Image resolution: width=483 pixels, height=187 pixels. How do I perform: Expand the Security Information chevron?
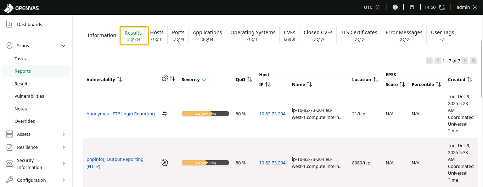coord(64,164)
